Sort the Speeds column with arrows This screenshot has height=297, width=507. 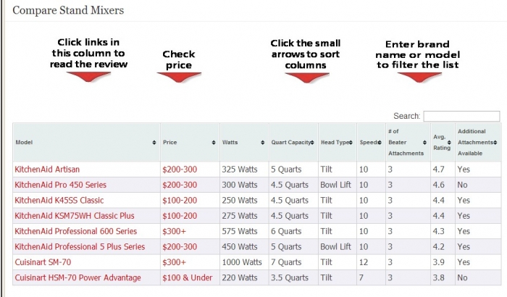380,143
